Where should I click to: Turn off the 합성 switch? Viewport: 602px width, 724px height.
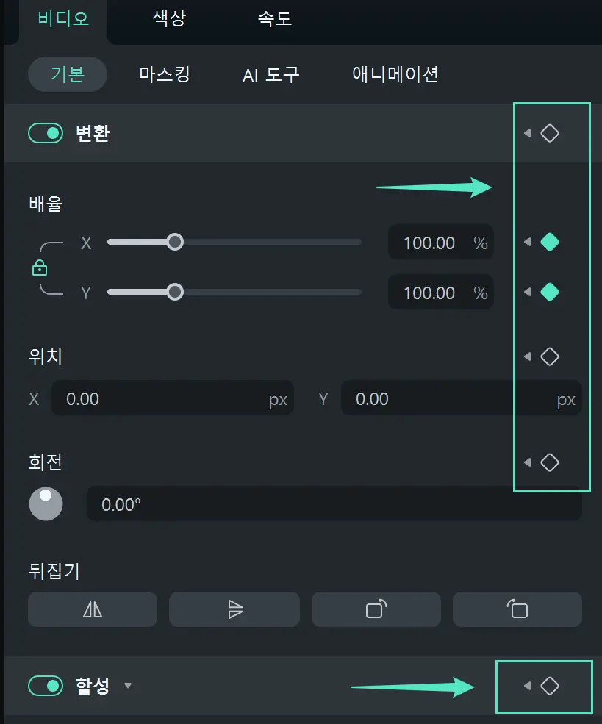tap(46, 686)
